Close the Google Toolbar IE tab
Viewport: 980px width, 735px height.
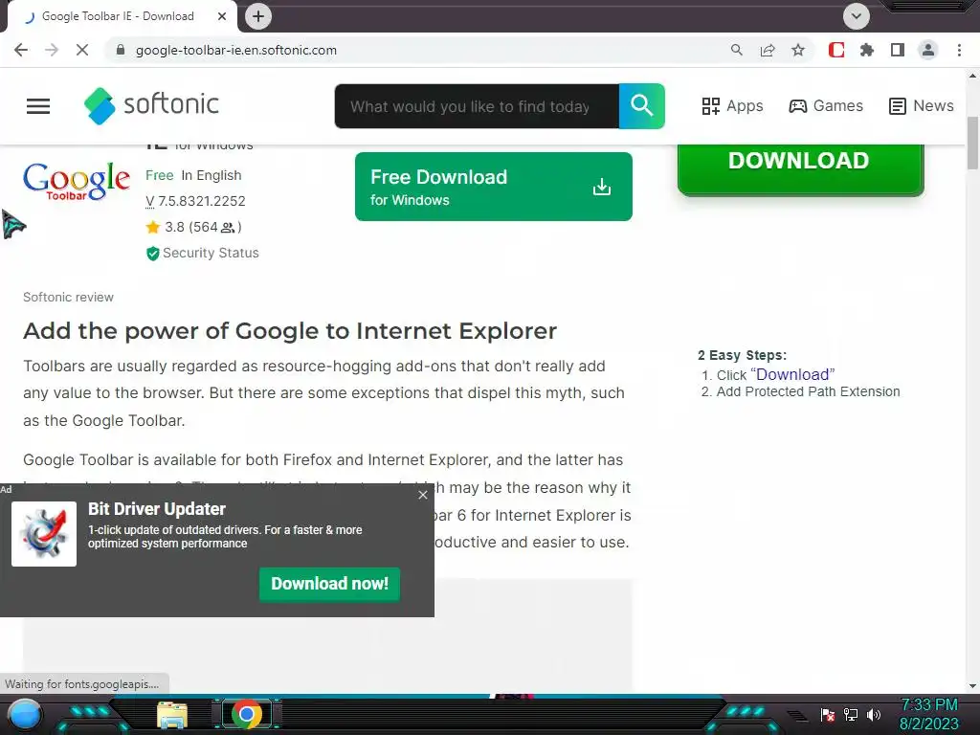tap(222, 16)
